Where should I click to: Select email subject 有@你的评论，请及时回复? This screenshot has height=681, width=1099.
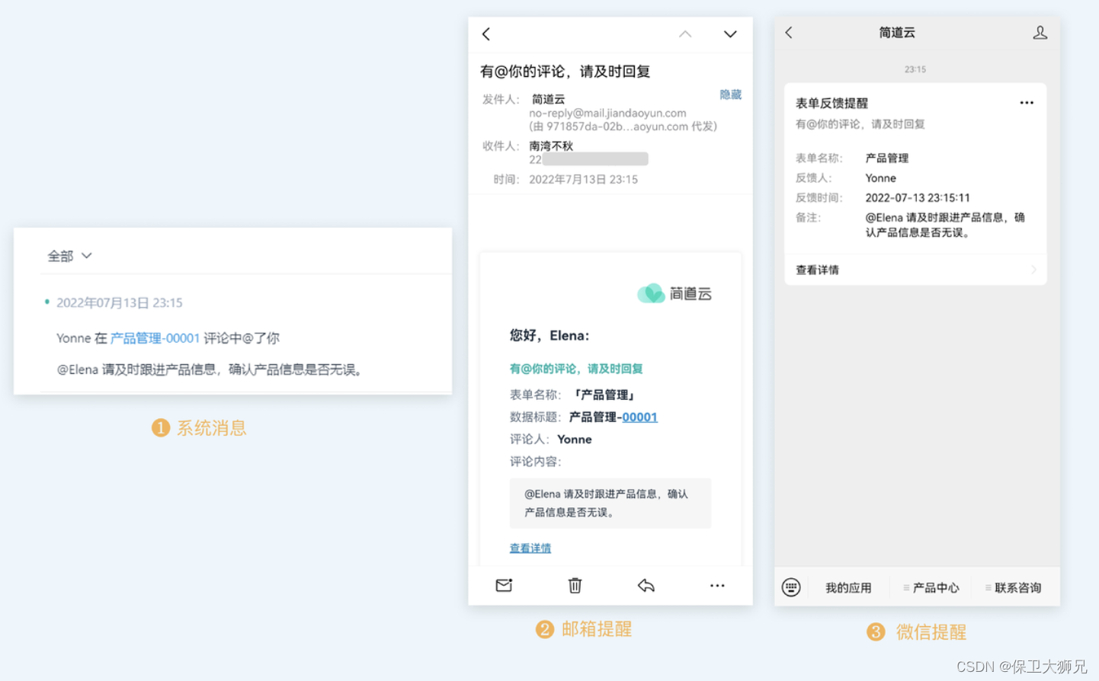(x=565, y=72)
